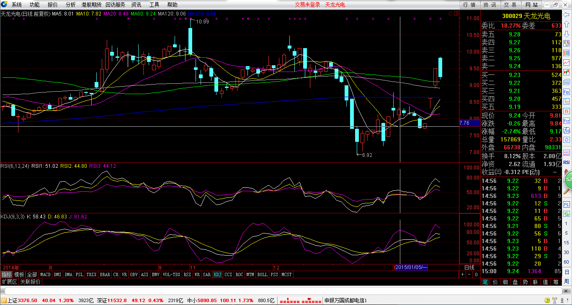Click stock code 300029 天龙光电 header

click(x=526, y=16)
